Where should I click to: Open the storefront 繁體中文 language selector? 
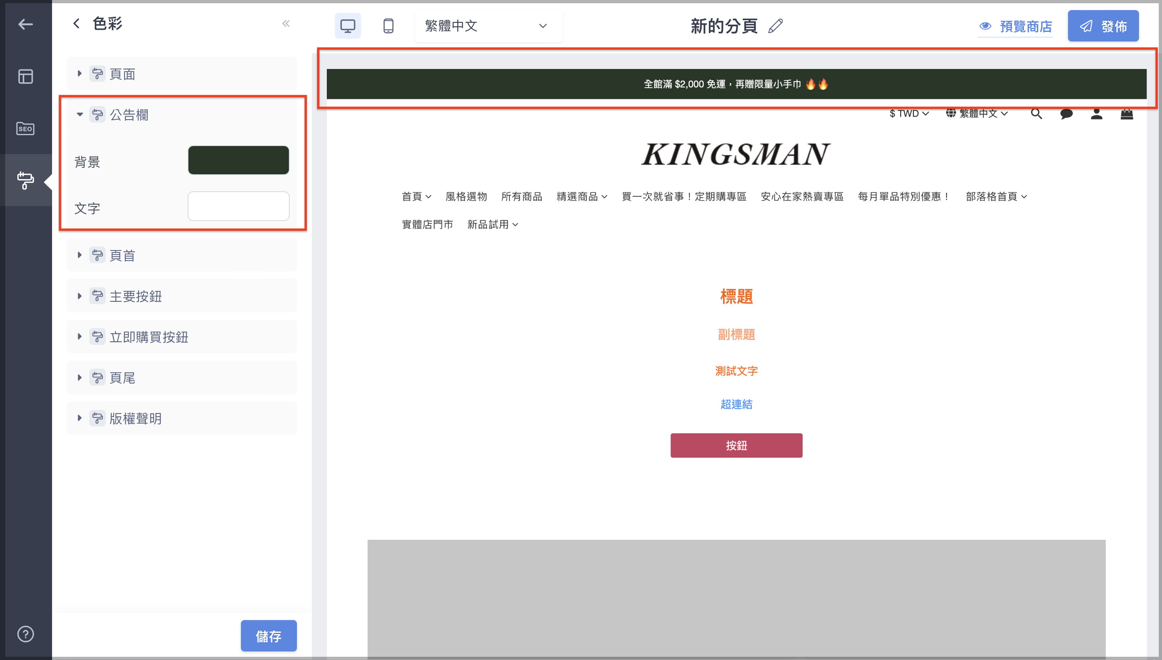[x=977, y=113]
